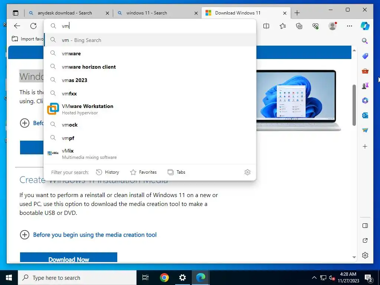Open the notification center icon
The height and width of the screenshot is (285, 380).
click(368, 278)
